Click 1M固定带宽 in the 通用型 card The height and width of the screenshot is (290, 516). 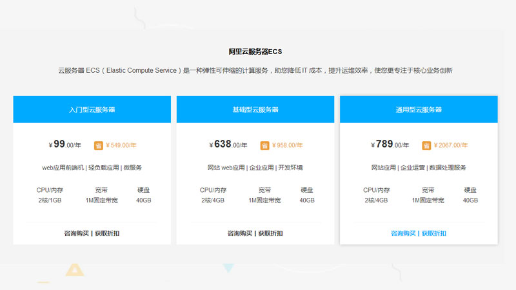click(x=428, y=200)
